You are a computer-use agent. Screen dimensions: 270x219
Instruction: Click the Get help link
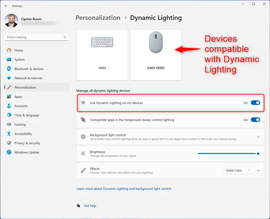point(90,206)
